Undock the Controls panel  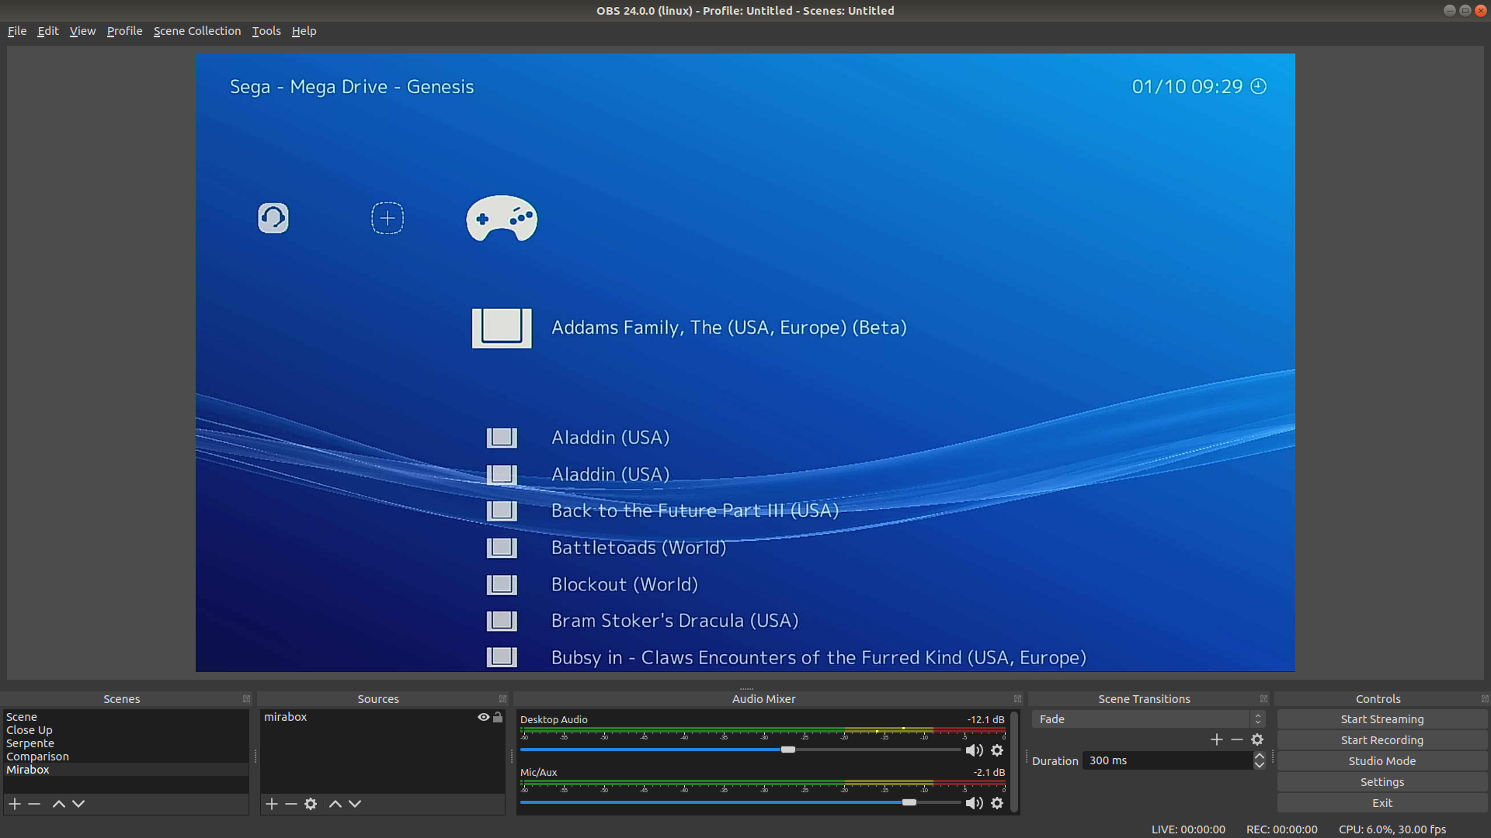pyautogui.click(x=1485, y=699)
